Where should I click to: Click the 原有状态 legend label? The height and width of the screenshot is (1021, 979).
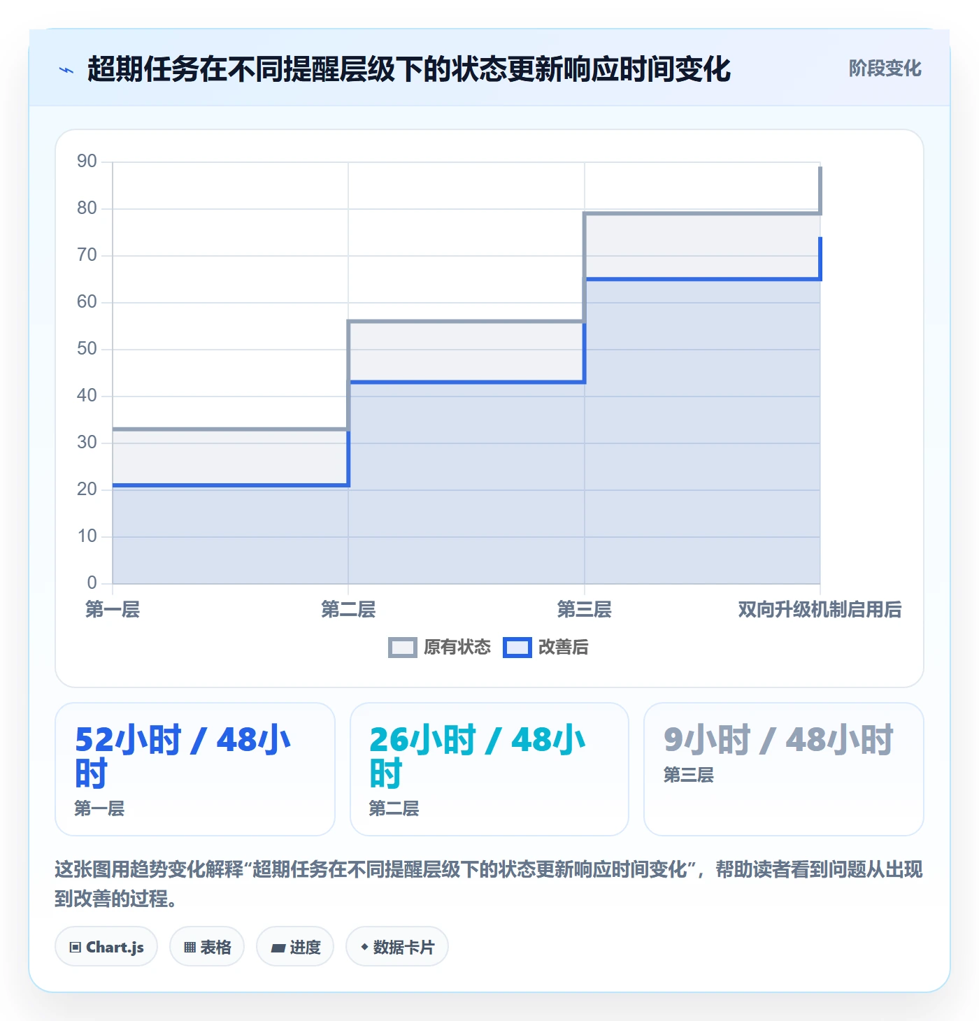(x=457, y=648)
